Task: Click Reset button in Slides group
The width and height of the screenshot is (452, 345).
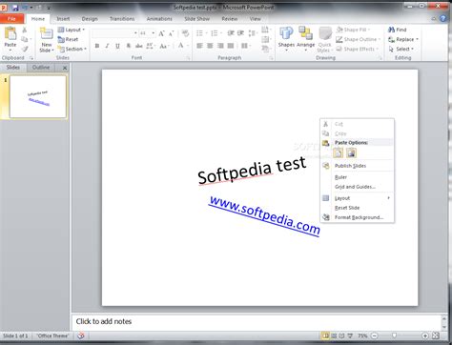Action: tap(68, 39)
